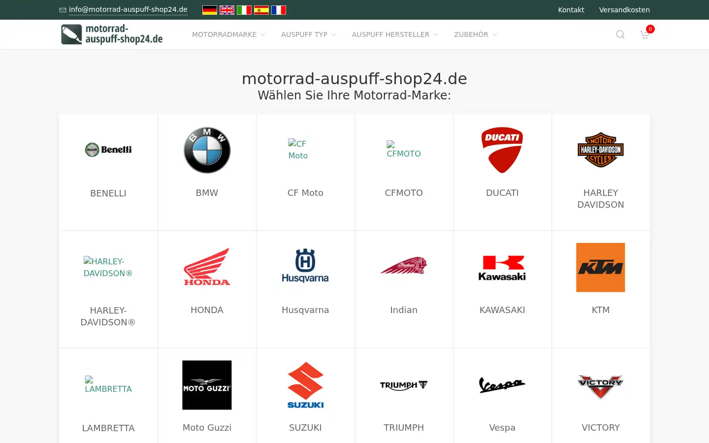Open the SUZUKI brand name link

(305, 428)
